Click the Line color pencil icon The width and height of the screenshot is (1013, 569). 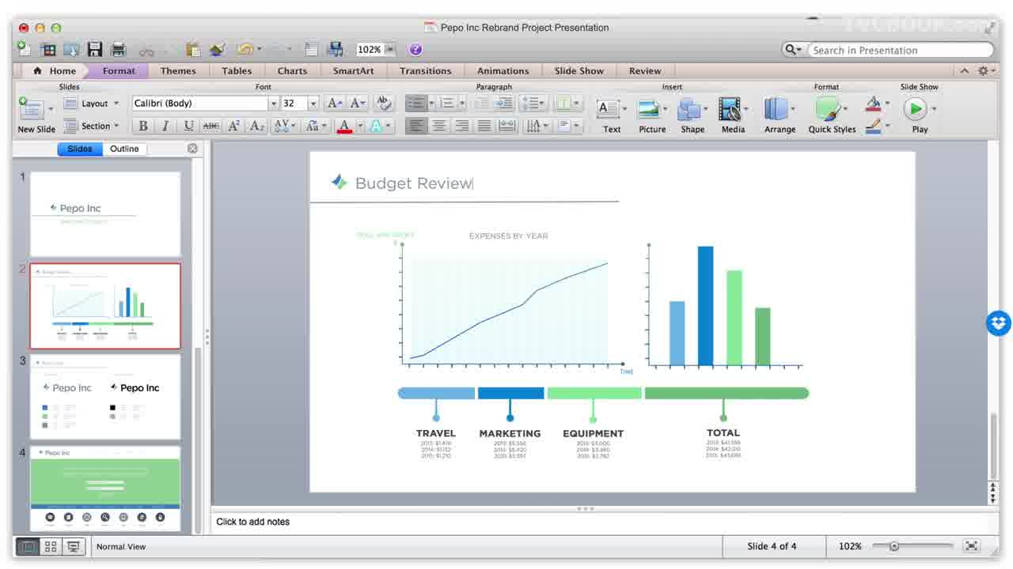tap(873, 126)
